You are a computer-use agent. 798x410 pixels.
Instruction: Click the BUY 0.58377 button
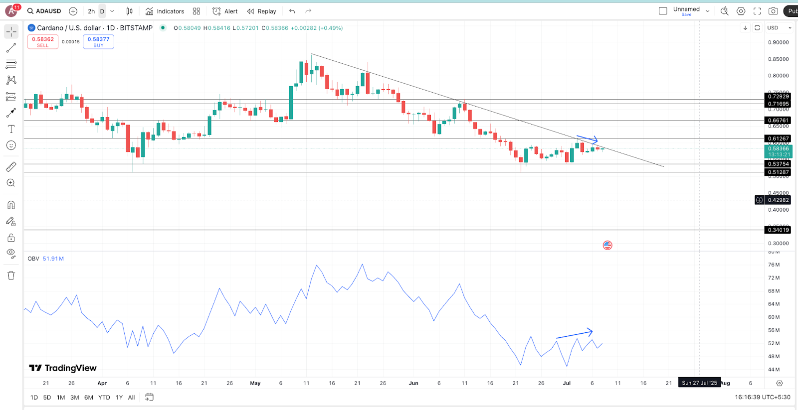click(98, 42)
